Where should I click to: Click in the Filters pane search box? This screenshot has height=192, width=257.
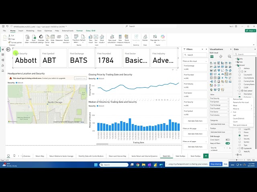195,55
